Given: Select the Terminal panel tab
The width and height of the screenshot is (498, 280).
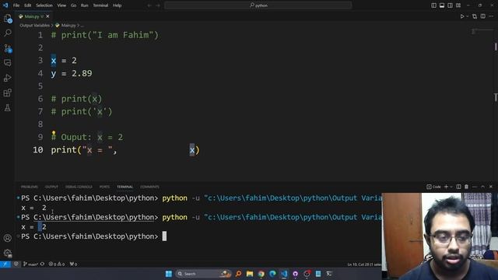Looking at the screenshot, I should pyautogui.click(x=124, y=187).
